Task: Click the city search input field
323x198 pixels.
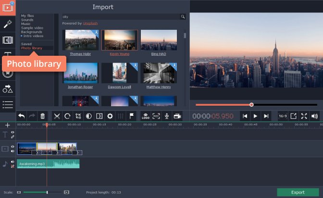Action: tap(121, 17)
